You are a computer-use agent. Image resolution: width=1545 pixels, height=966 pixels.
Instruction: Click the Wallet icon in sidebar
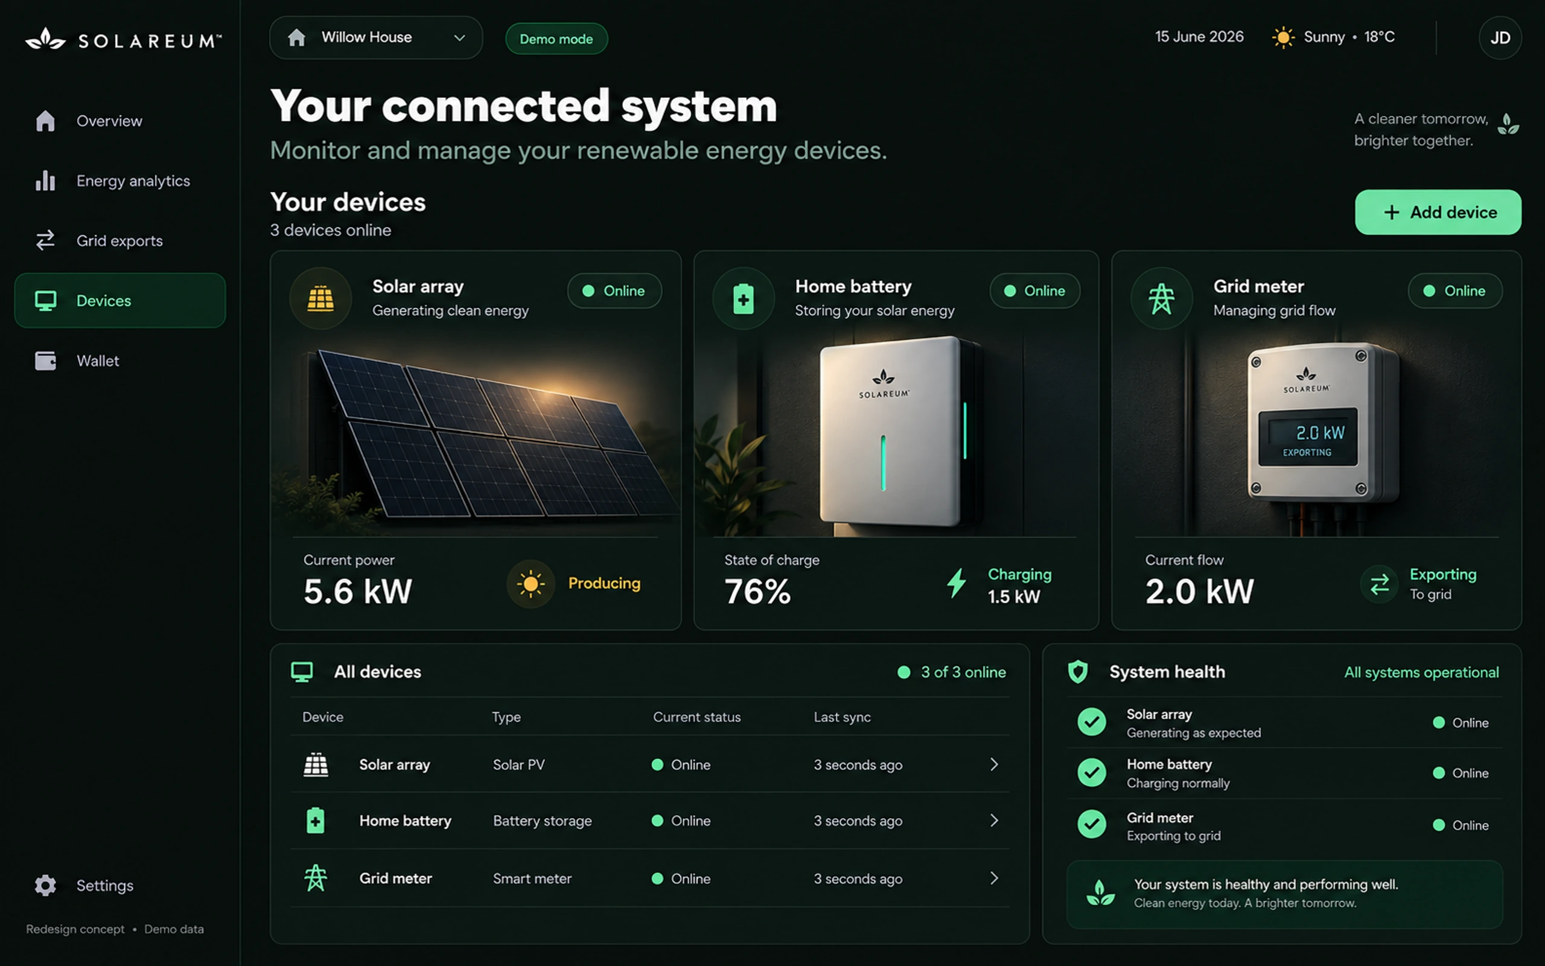[45, 360]
